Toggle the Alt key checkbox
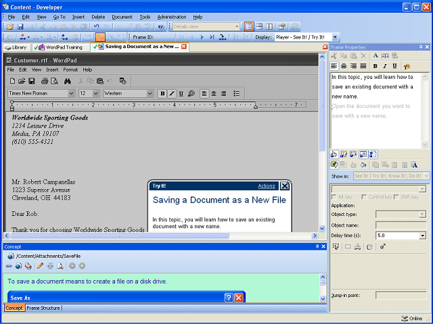433x324 pixels. click(x=334, y=197)
